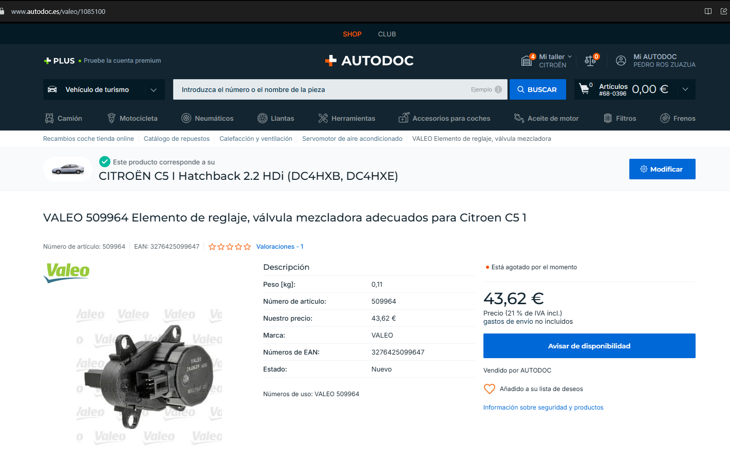730x464 pixels.
Task: Expand the Mi taller dropdown chevron
Action: (x=570, y=57)
